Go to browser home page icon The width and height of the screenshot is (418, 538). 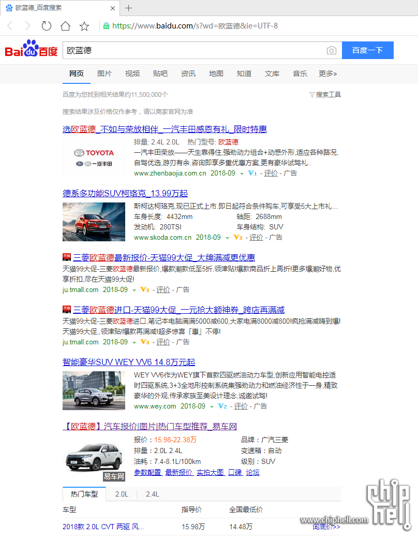(65, 26)
